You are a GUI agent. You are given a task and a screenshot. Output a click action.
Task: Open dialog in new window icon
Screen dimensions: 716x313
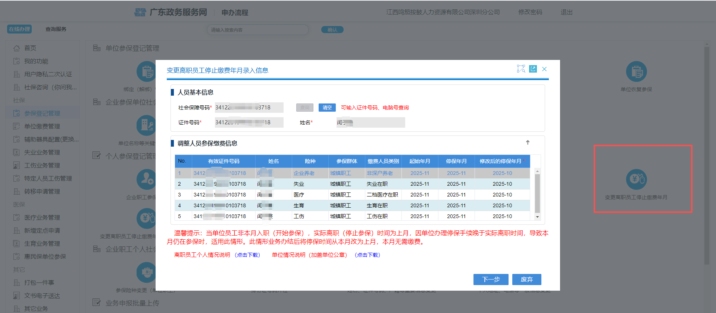pos(533,69)
